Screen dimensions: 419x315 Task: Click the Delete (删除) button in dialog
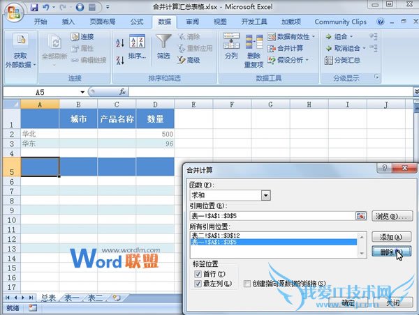click(x=392, y=252)
